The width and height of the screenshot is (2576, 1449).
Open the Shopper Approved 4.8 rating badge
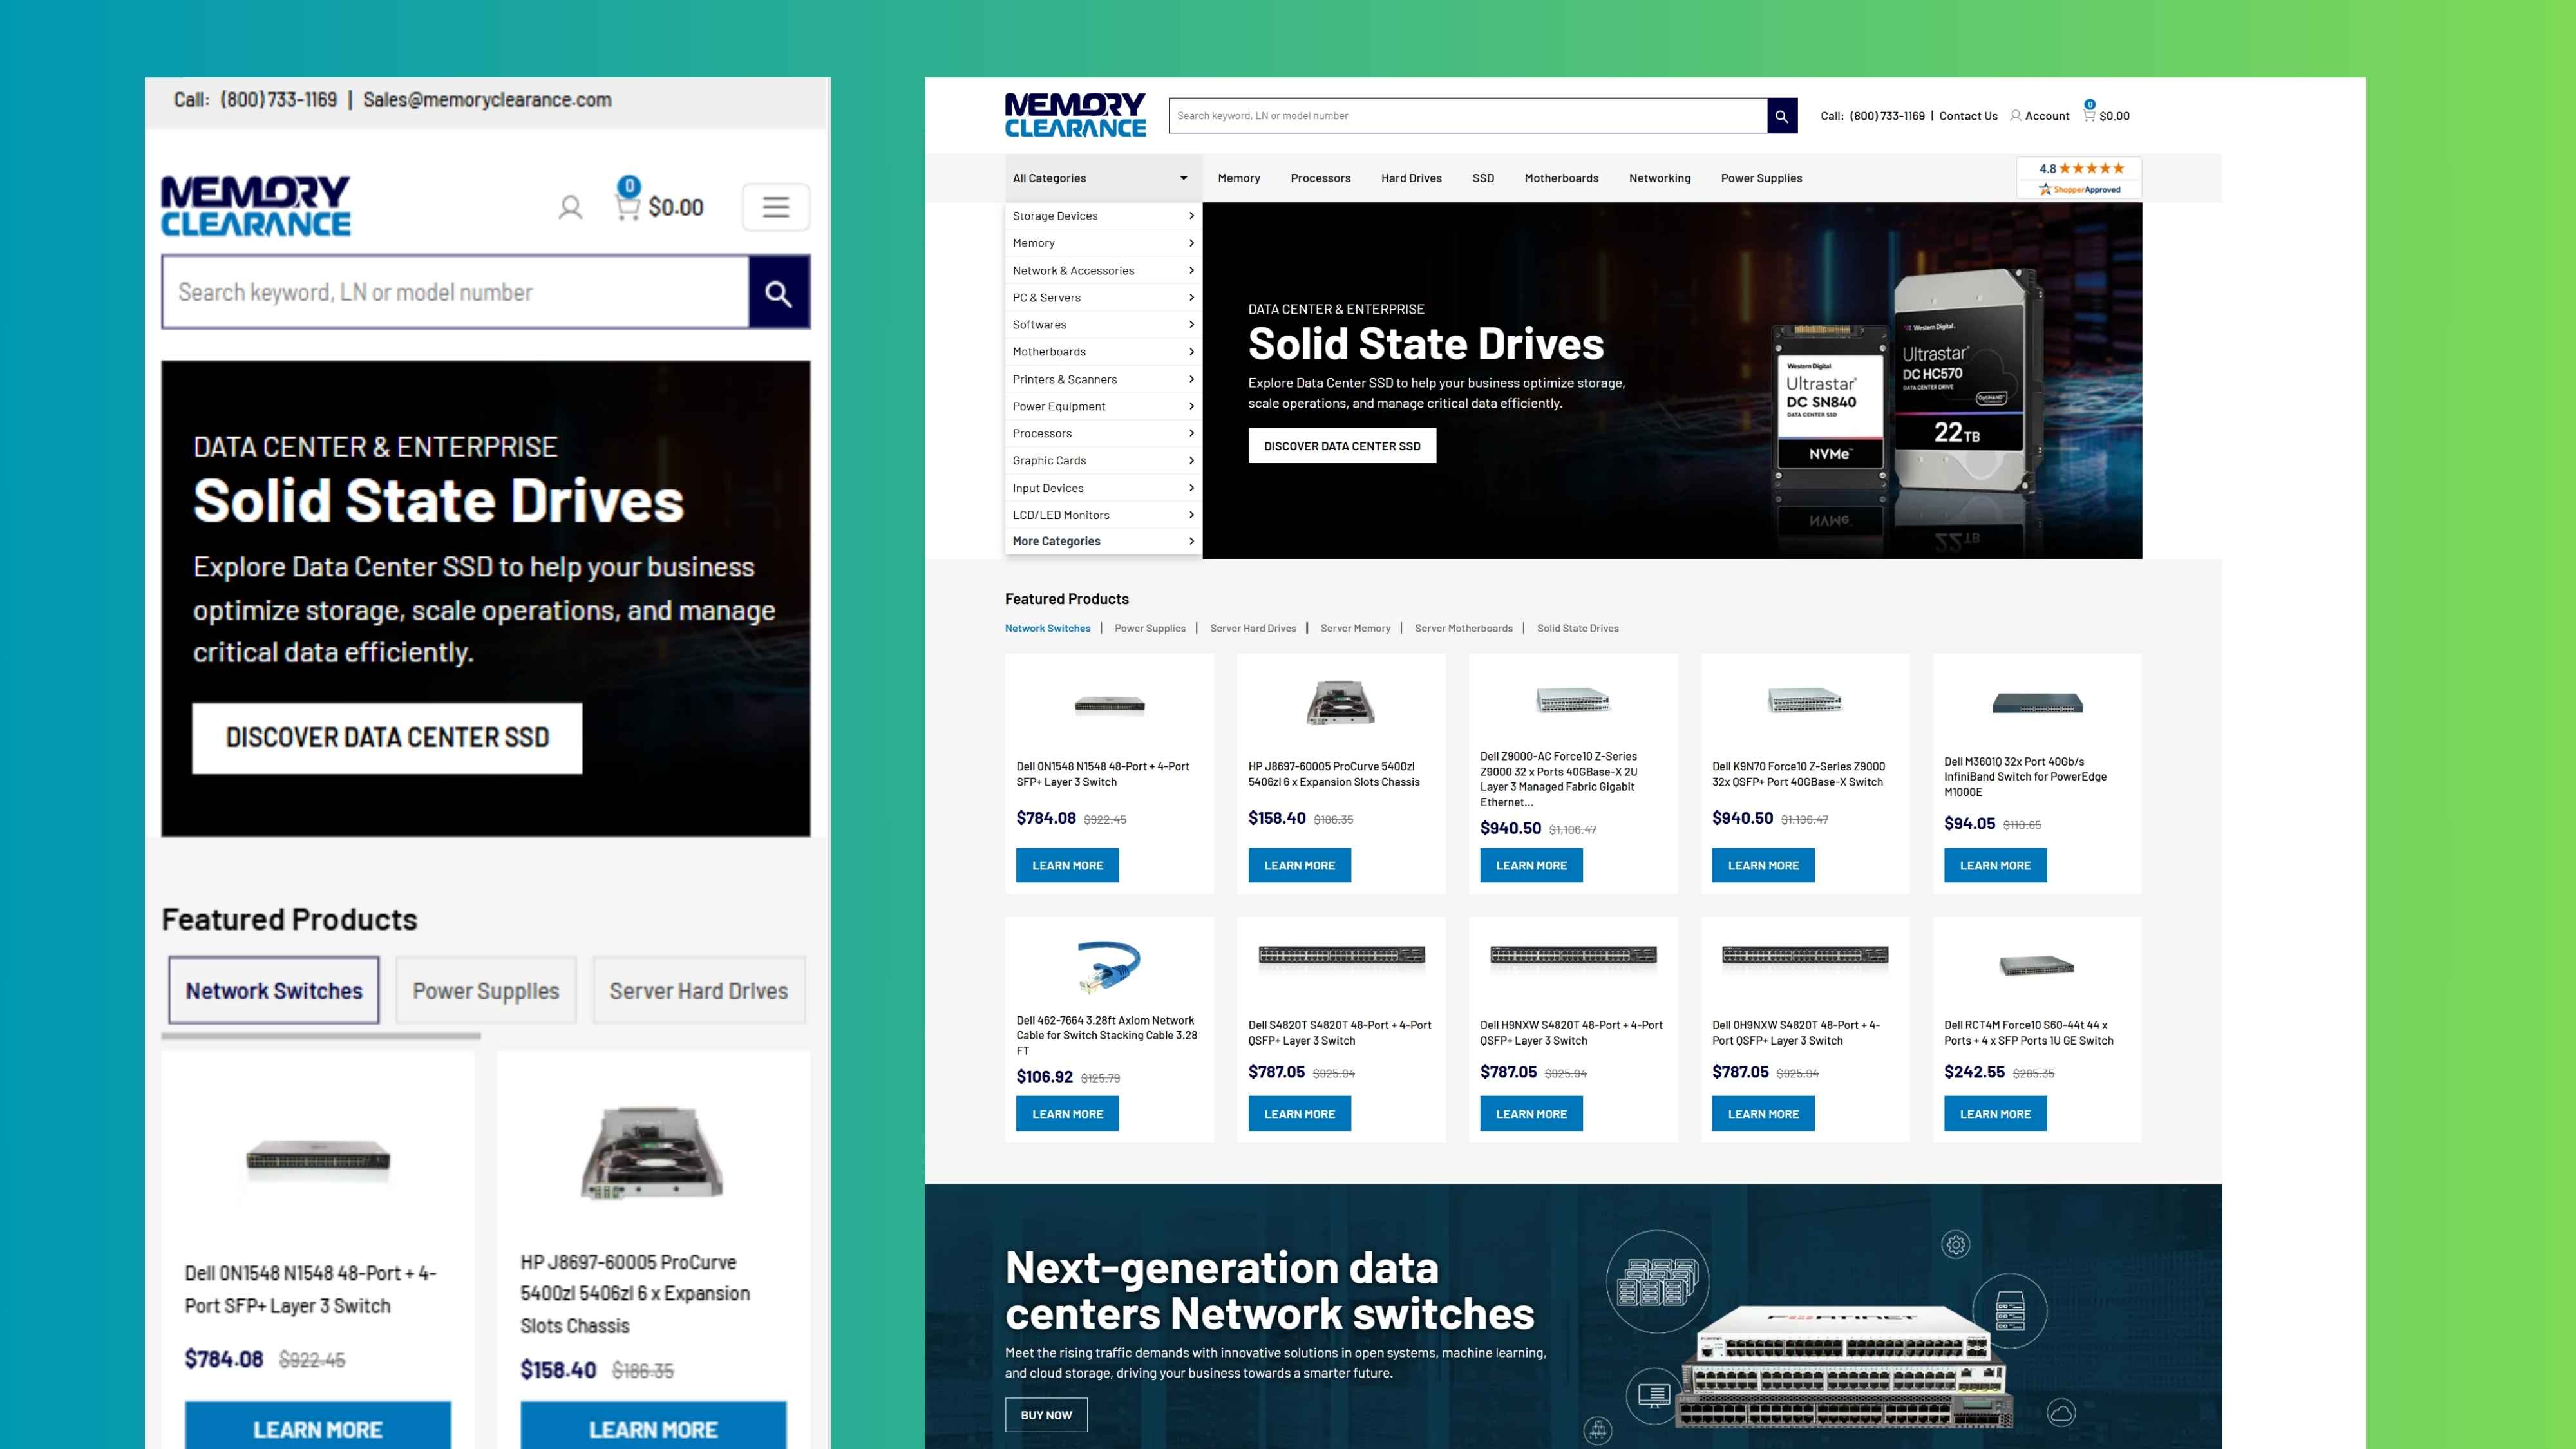pos(2080,178)
